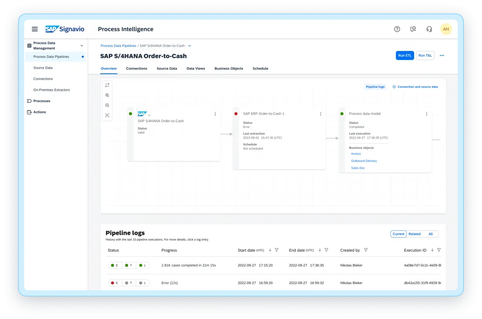Open three-dot menu of SAP ERP Order-to-Cash 1 card
This screenshot has width=482, height=319.
[321, 114]
